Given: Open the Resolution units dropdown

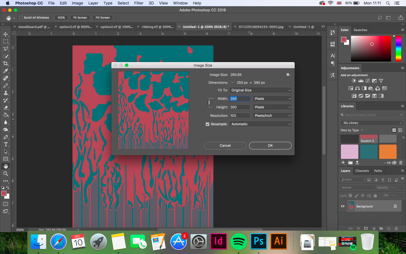Looking at the screenshot, I should (272, 116).
